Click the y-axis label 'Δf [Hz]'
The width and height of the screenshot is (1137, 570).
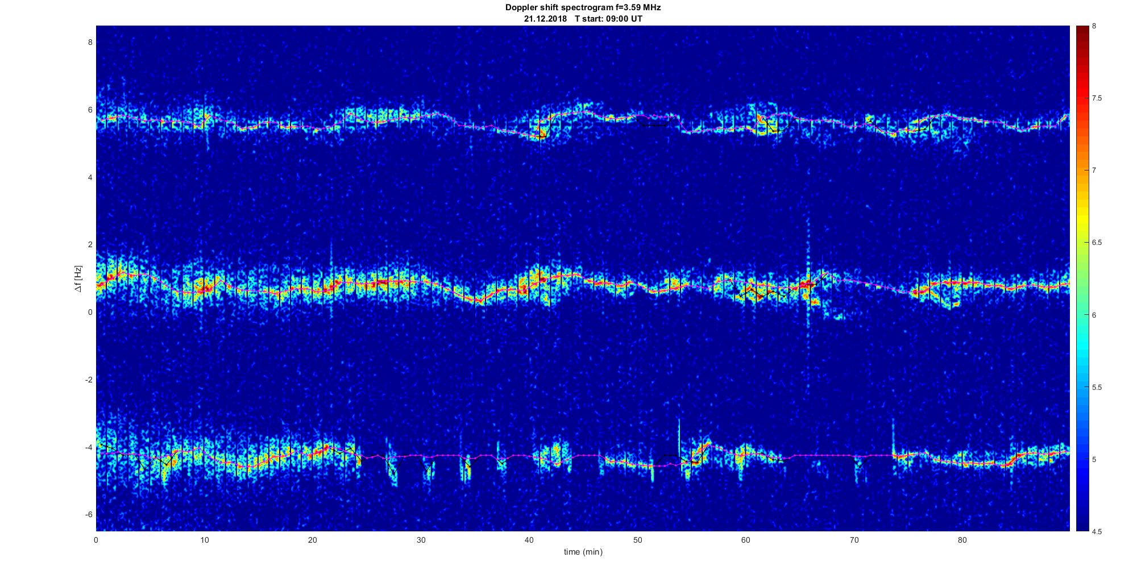[x=78, y=278]
